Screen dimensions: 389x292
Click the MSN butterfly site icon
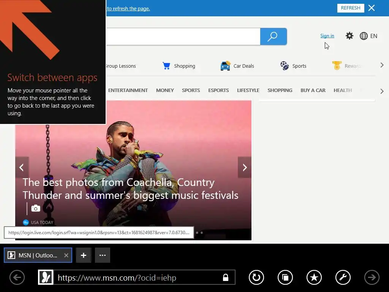(x=46, y=277)
